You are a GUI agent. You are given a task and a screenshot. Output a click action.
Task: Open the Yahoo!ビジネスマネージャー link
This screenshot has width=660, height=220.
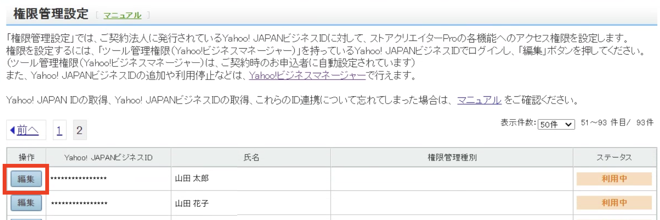(307, 75)
